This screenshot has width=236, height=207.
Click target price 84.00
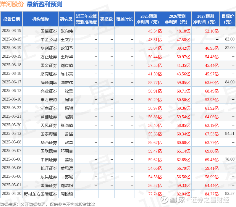[x=230, y=82]
